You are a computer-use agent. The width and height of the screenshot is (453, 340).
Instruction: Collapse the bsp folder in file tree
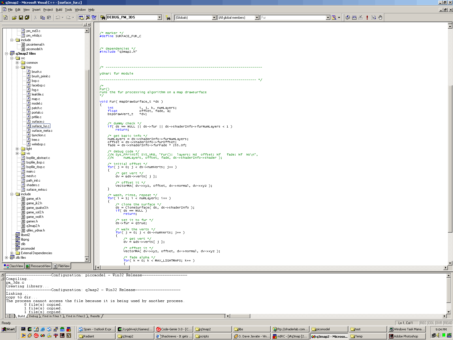[17, 67]
